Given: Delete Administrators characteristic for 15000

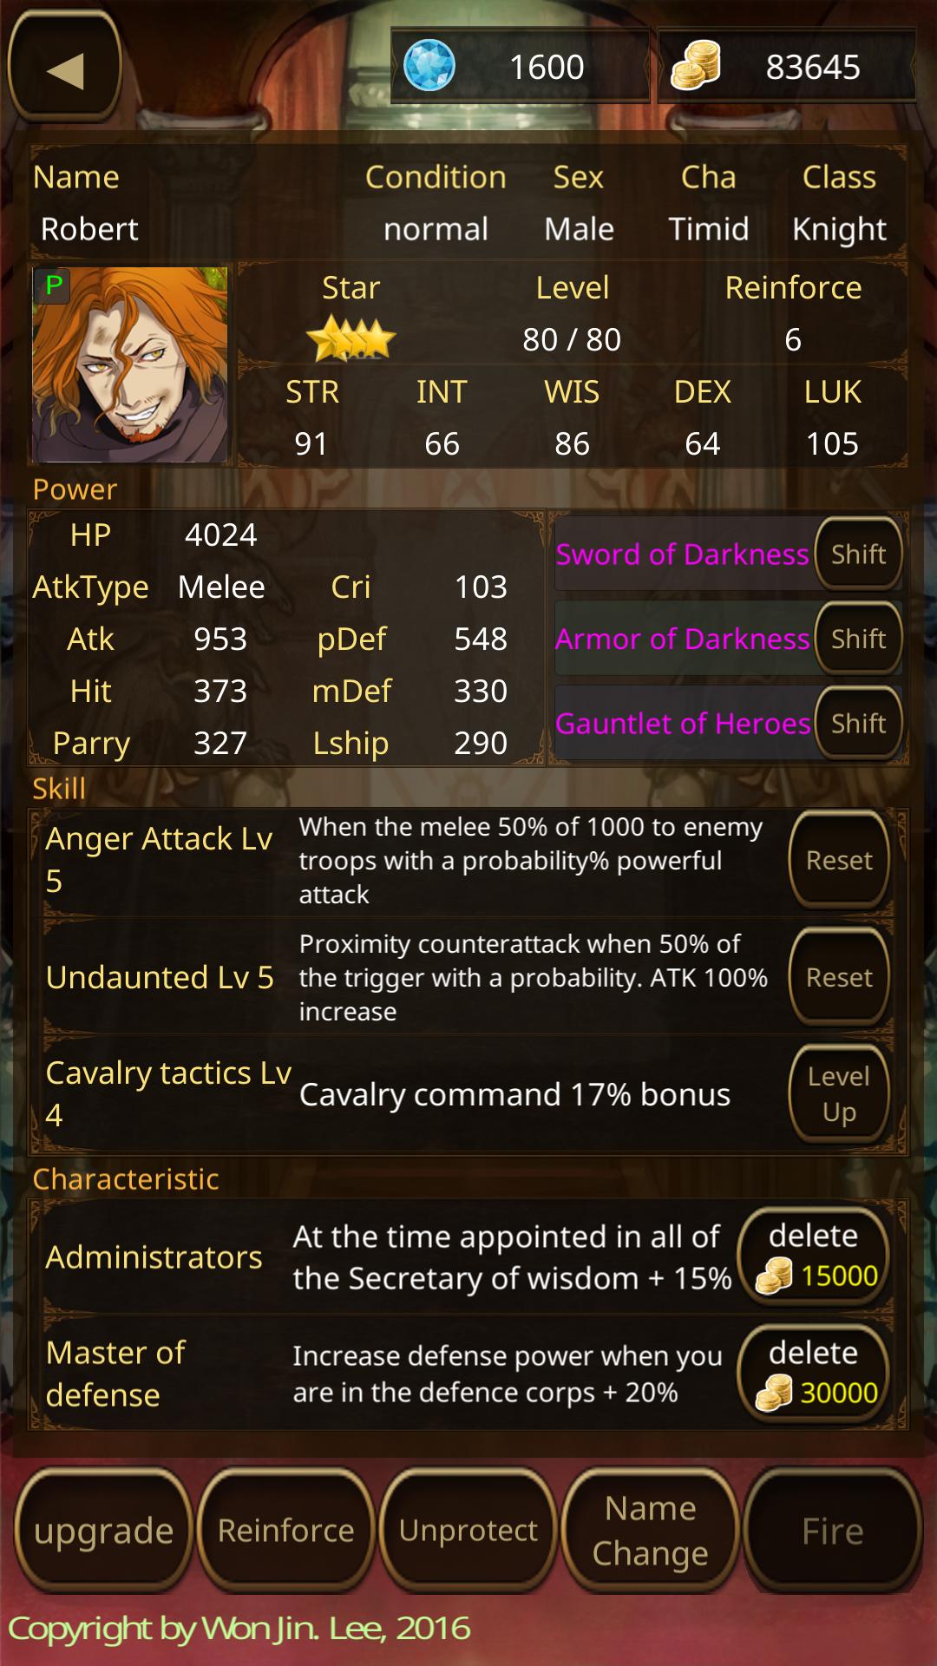Looking at the screenshot, I should pos(814,1256).
